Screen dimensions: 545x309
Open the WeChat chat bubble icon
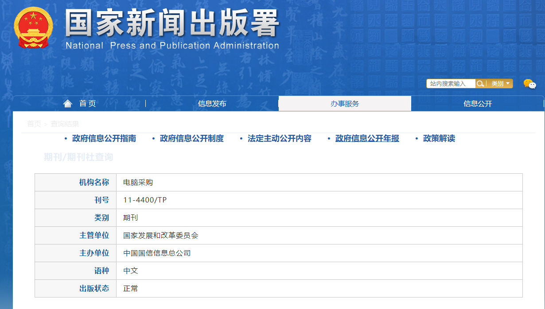(529, 84)
